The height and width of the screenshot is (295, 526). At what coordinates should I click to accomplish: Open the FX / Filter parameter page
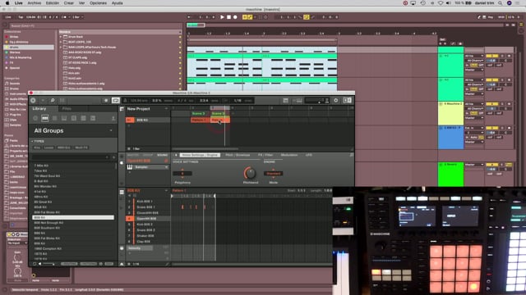point(265,155)
